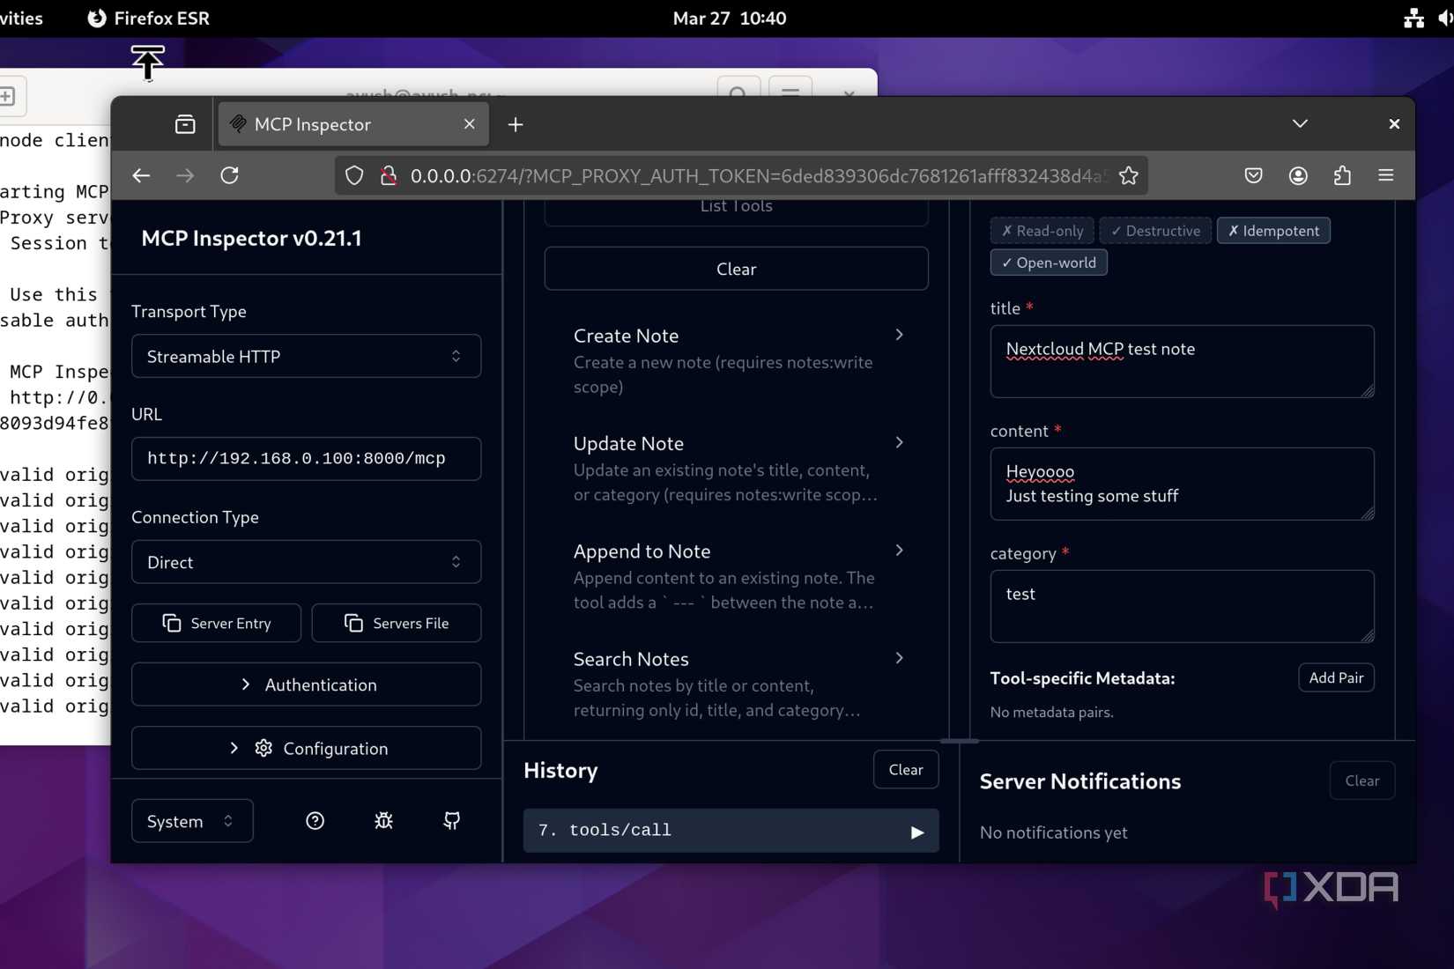Add a metadata pair
The image size is (1454, 969).
coord(1336,677)
